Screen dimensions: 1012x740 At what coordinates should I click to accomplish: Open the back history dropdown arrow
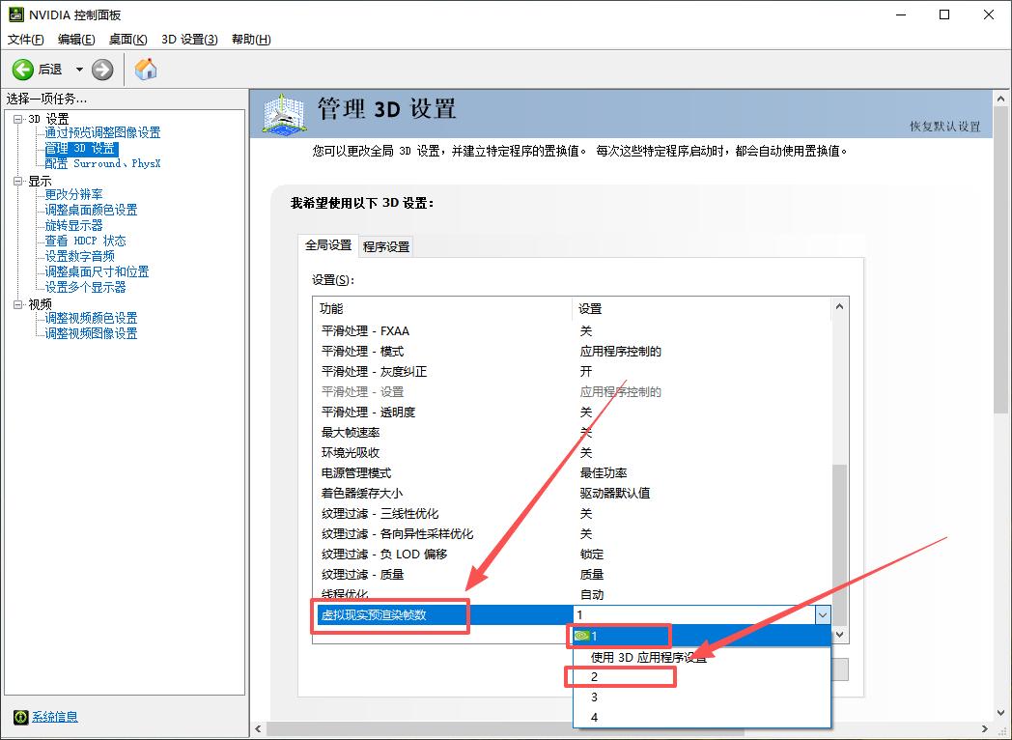(x=79, y=70)
